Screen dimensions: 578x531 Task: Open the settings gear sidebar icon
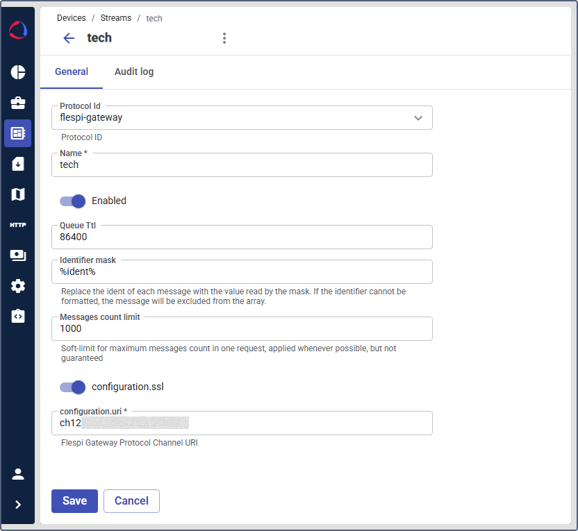pos(18,286)
